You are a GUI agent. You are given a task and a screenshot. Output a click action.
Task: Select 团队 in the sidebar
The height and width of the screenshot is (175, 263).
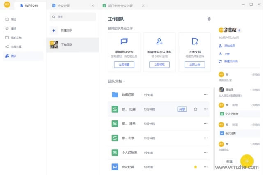click(23, 56)
